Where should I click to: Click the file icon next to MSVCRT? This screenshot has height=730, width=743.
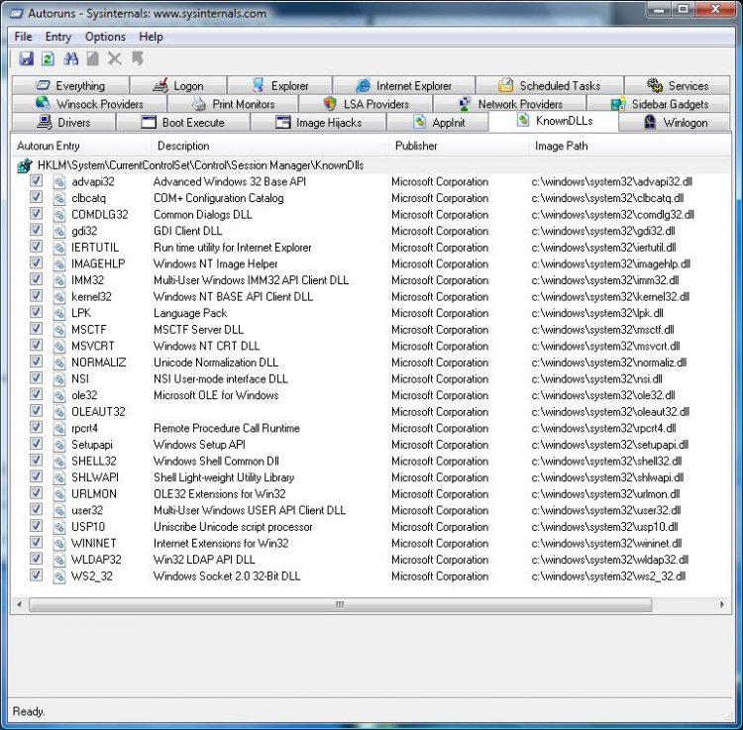click(59, 347)
